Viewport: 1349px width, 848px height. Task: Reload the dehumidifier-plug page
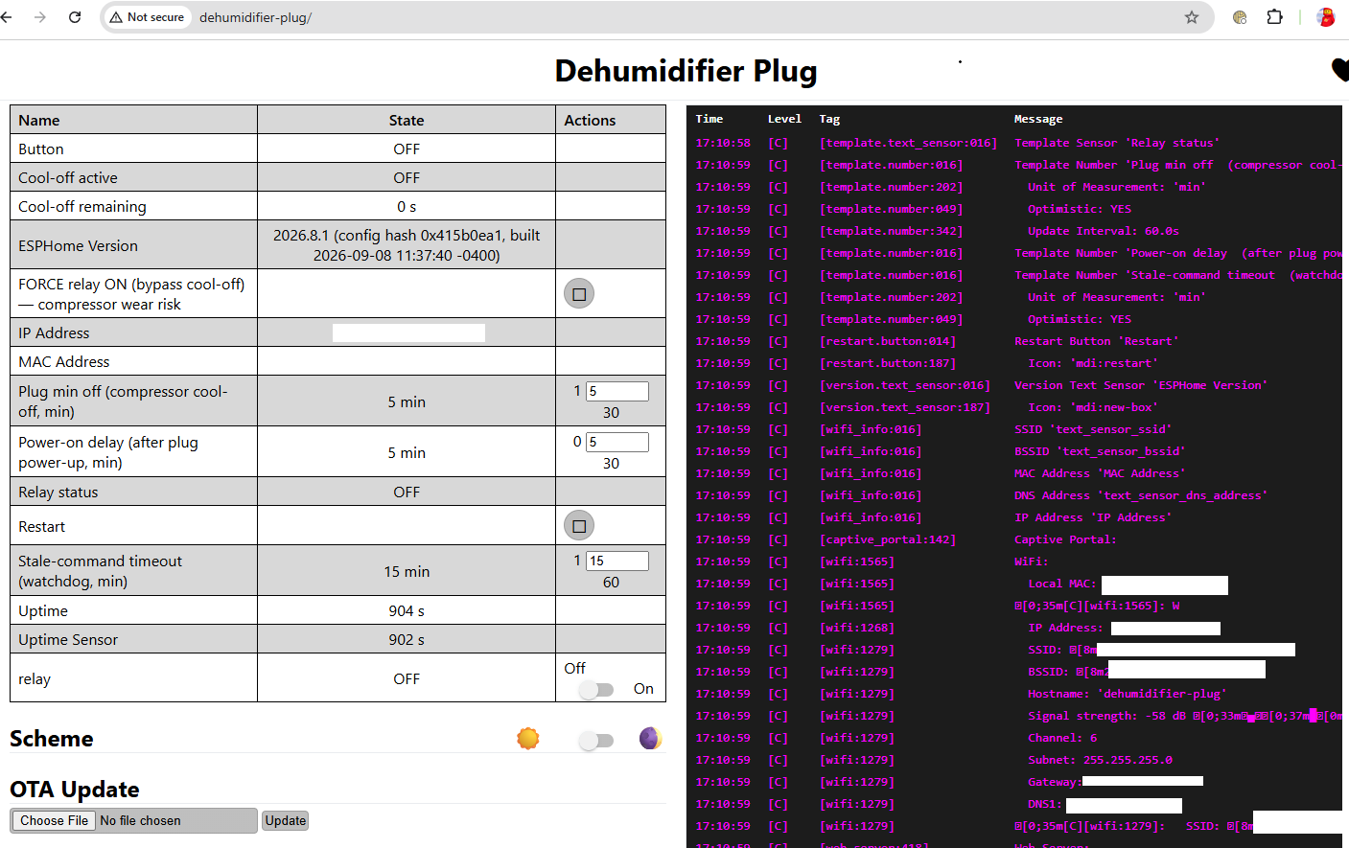pyautogui.click(x=75, y=17)
